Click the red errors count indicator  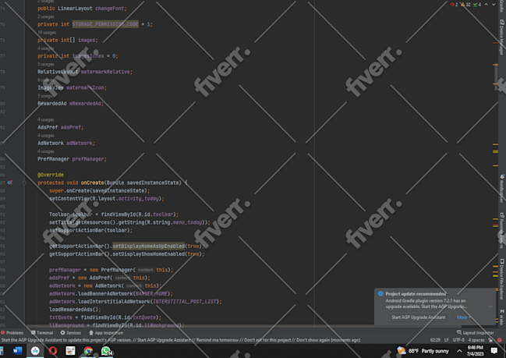(453, 5)
